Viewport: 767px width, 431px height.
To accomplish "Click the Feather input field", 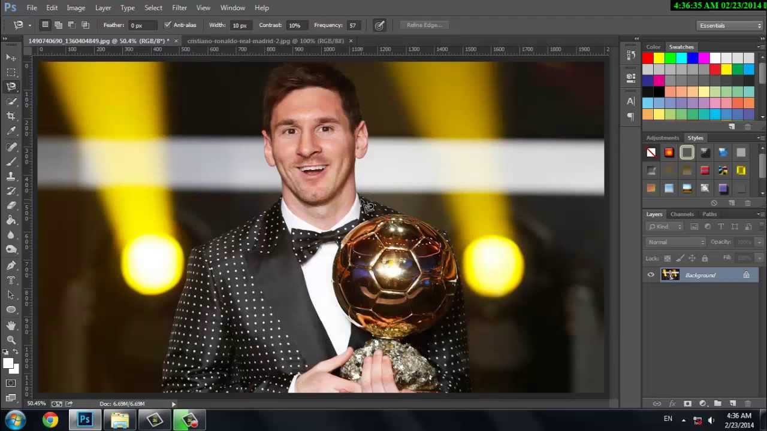I will pyautogui.click(x=143, y=25).
